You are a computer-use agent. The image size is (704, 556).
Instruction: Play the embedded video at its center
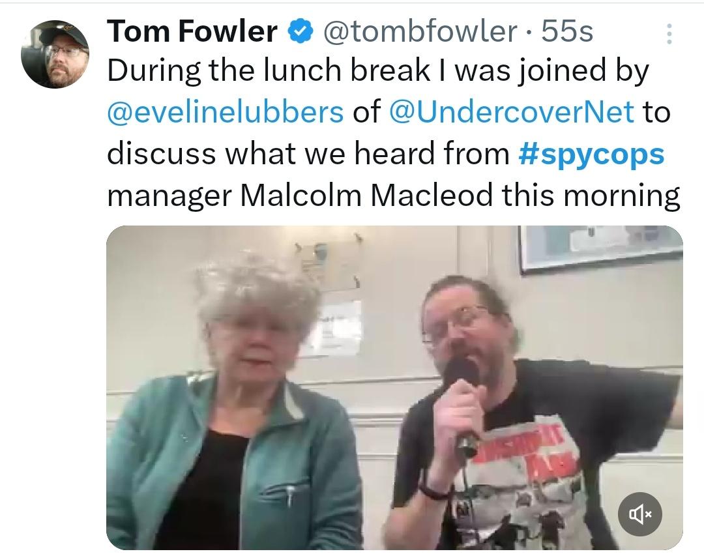coord(394,388)
